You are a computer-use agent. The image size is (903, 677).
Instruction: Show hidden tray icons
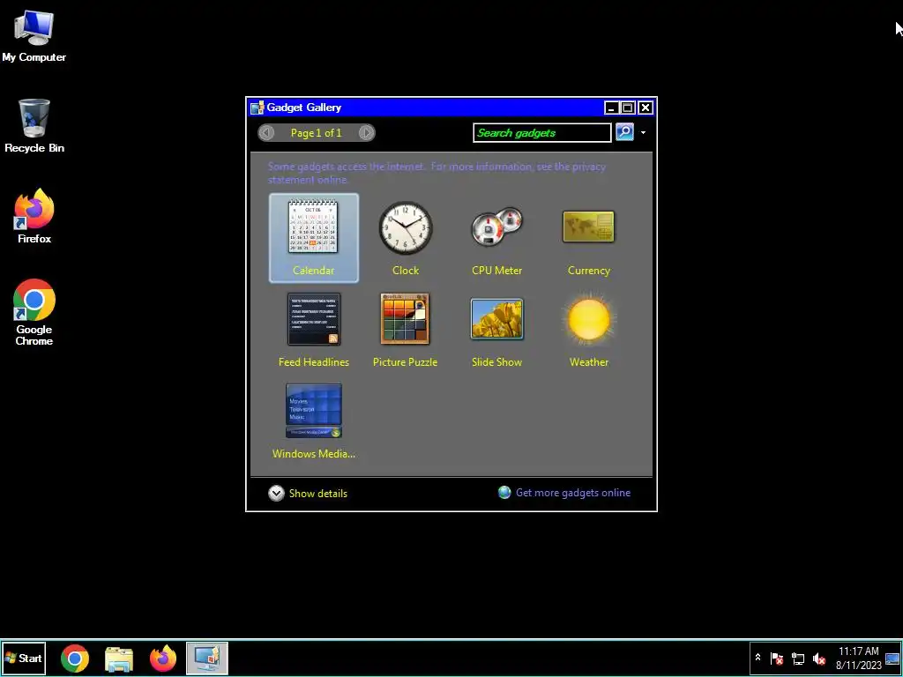757,658
